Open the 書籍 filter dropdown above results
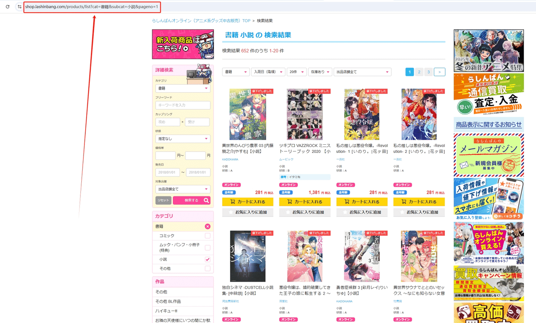Viewport: 536px width, 323px height. click(x=236, y=72)
